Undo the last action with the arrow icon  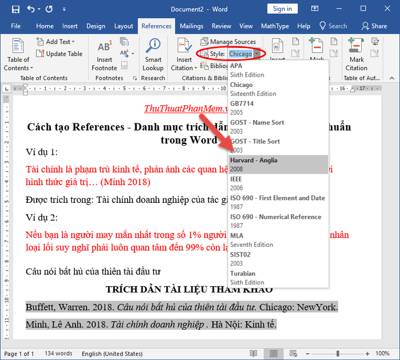click(x=31, y=9)
